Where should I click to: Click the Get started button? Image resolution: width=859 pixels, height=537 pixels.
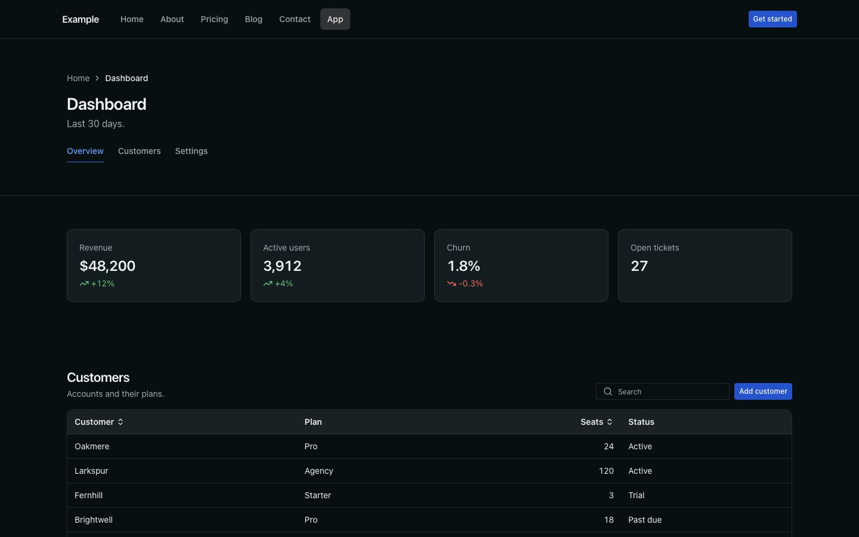tap(773, 19)
